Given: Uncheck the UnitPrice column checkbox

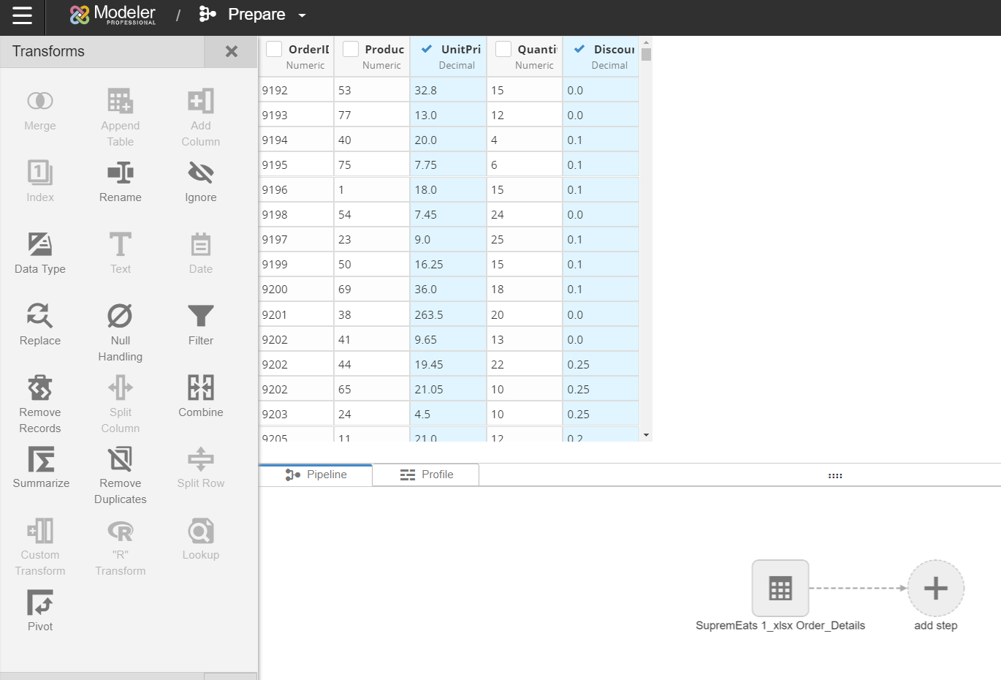Looking at the screenshot, I should pyautogui.click(x=427, y=49).
